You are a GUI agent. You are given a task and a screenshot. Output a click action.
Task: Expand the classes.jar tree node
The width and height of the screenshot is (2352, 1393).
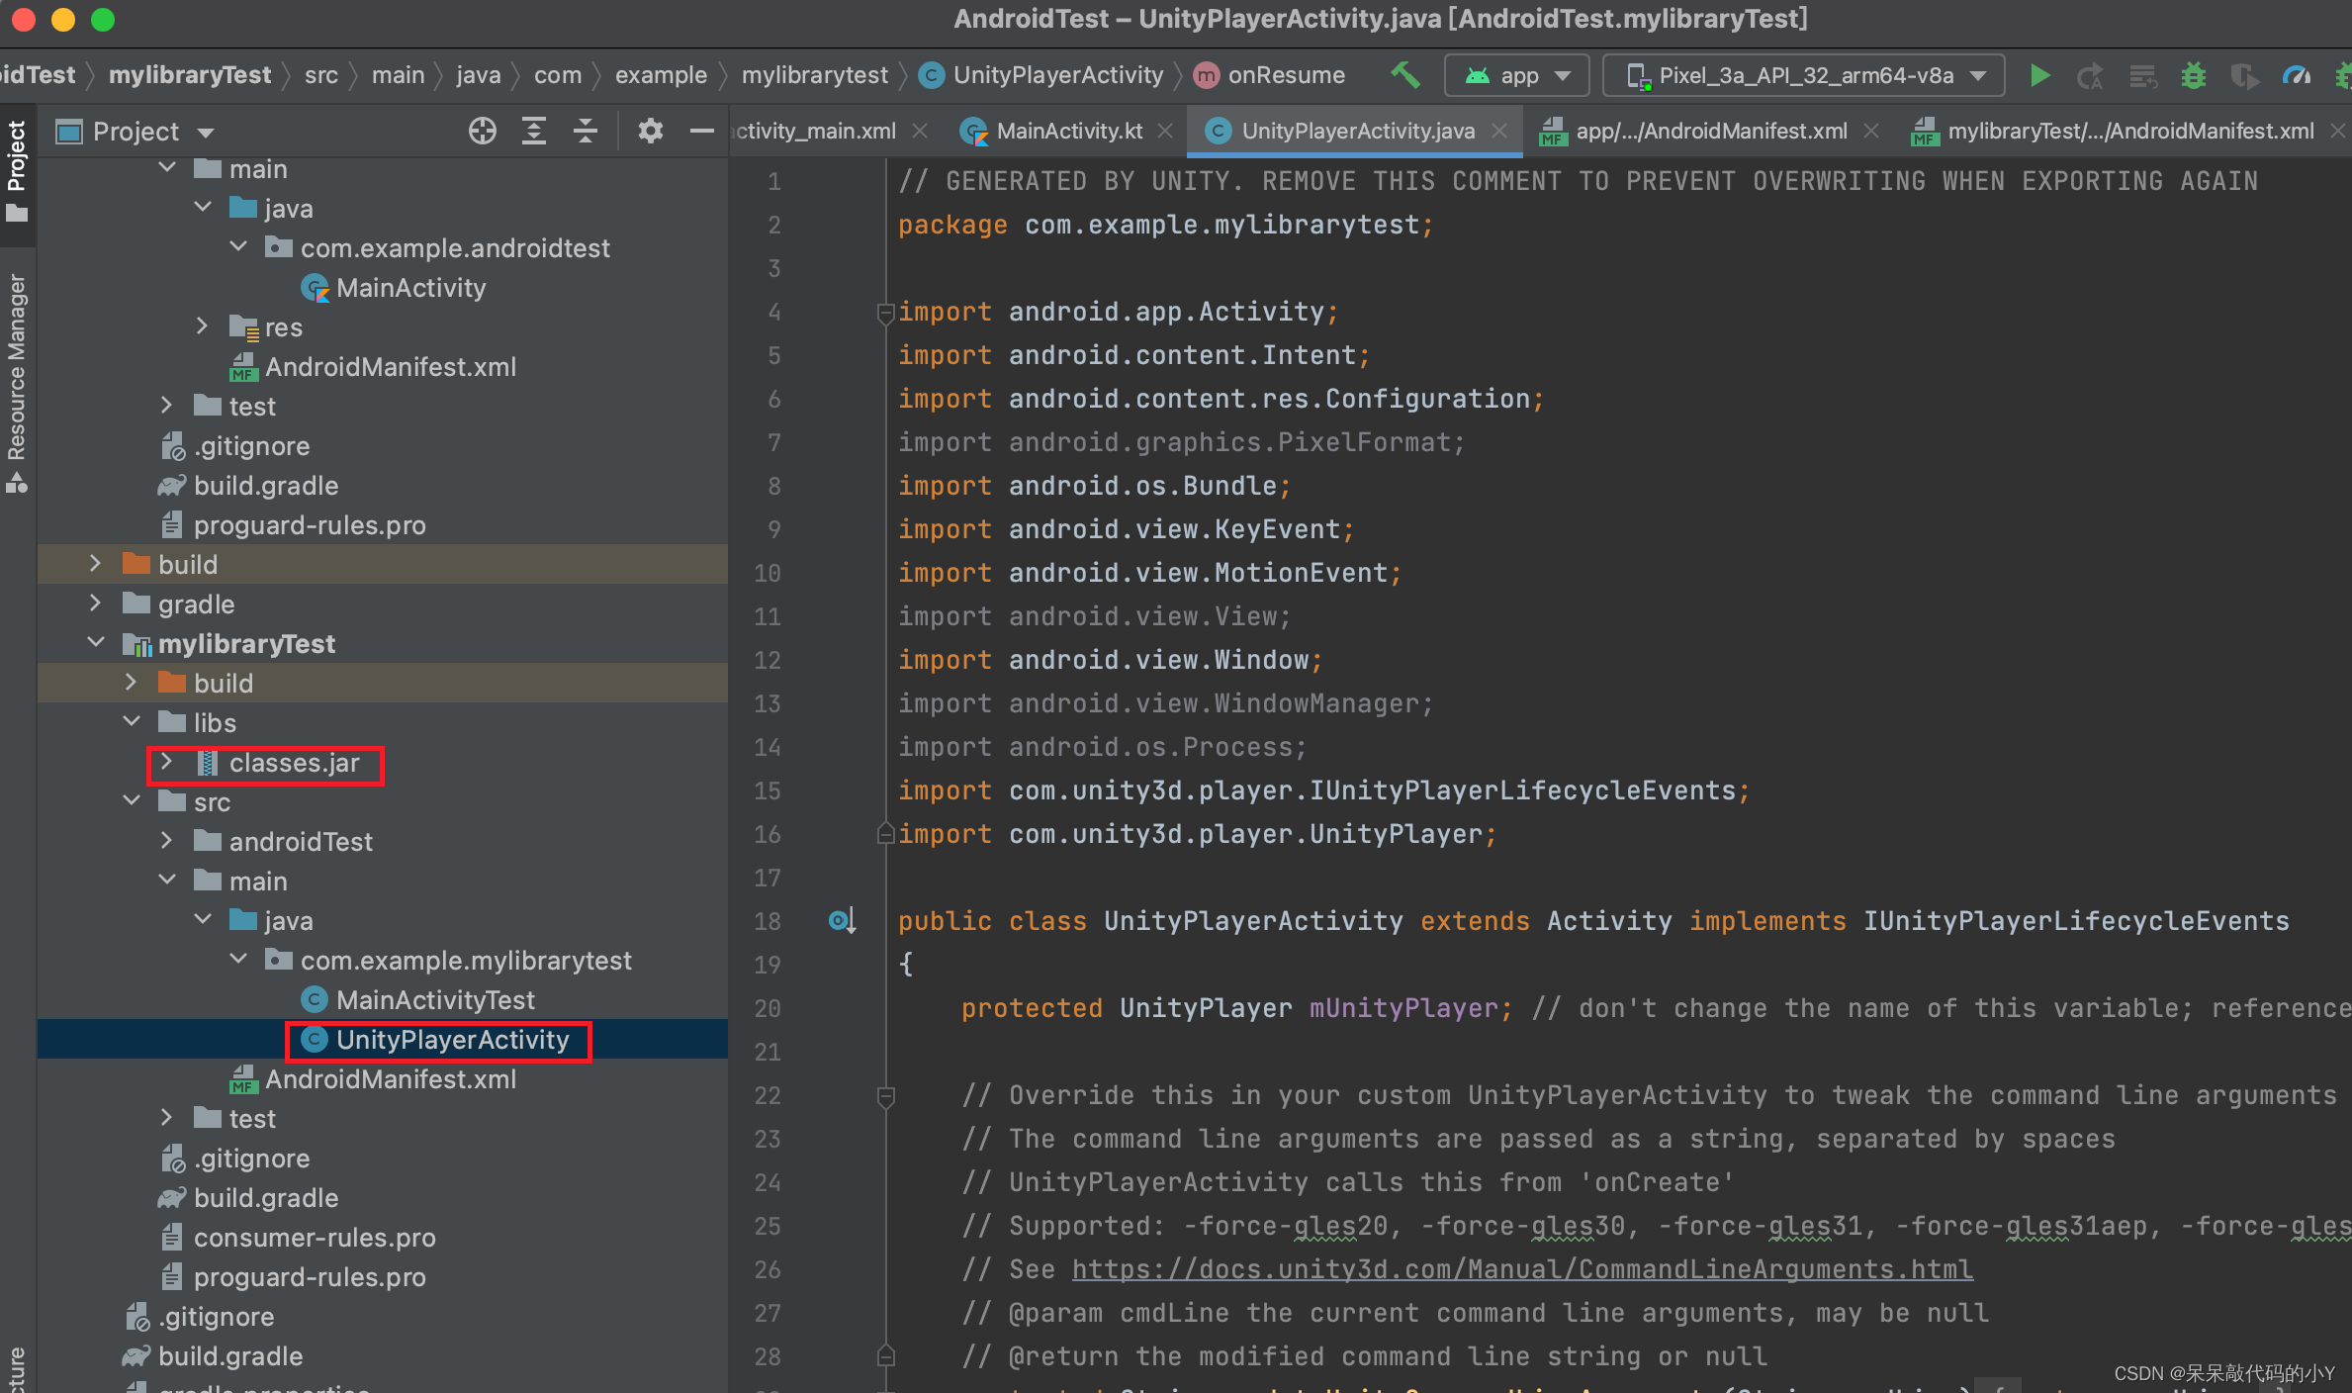[167, 763]
